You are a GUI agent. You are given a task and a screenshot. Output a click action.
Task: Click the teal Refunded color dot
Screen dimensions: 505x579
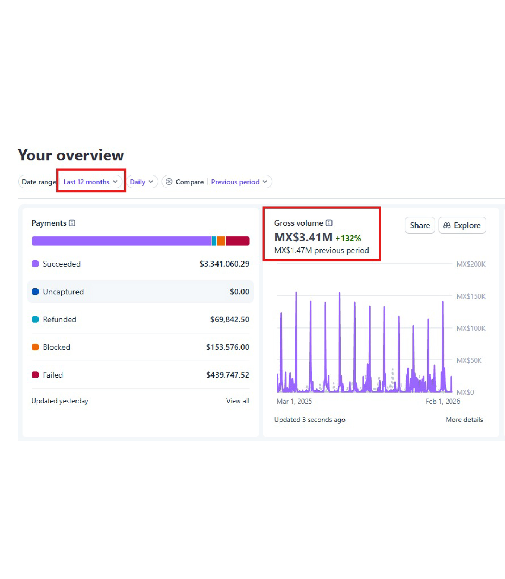(x=35, y=319)
